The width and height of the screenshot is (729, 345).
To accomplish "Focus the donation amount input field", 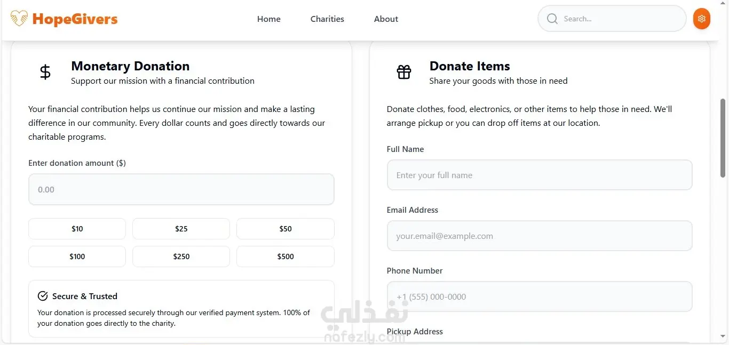I will (x=181, y=189).
